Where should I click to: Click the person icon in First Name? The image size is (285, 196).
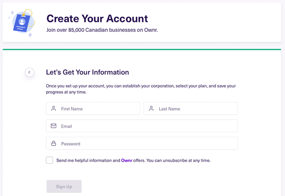[53, 108]
